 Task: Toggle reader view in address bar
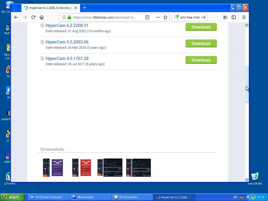coord(147,17)
